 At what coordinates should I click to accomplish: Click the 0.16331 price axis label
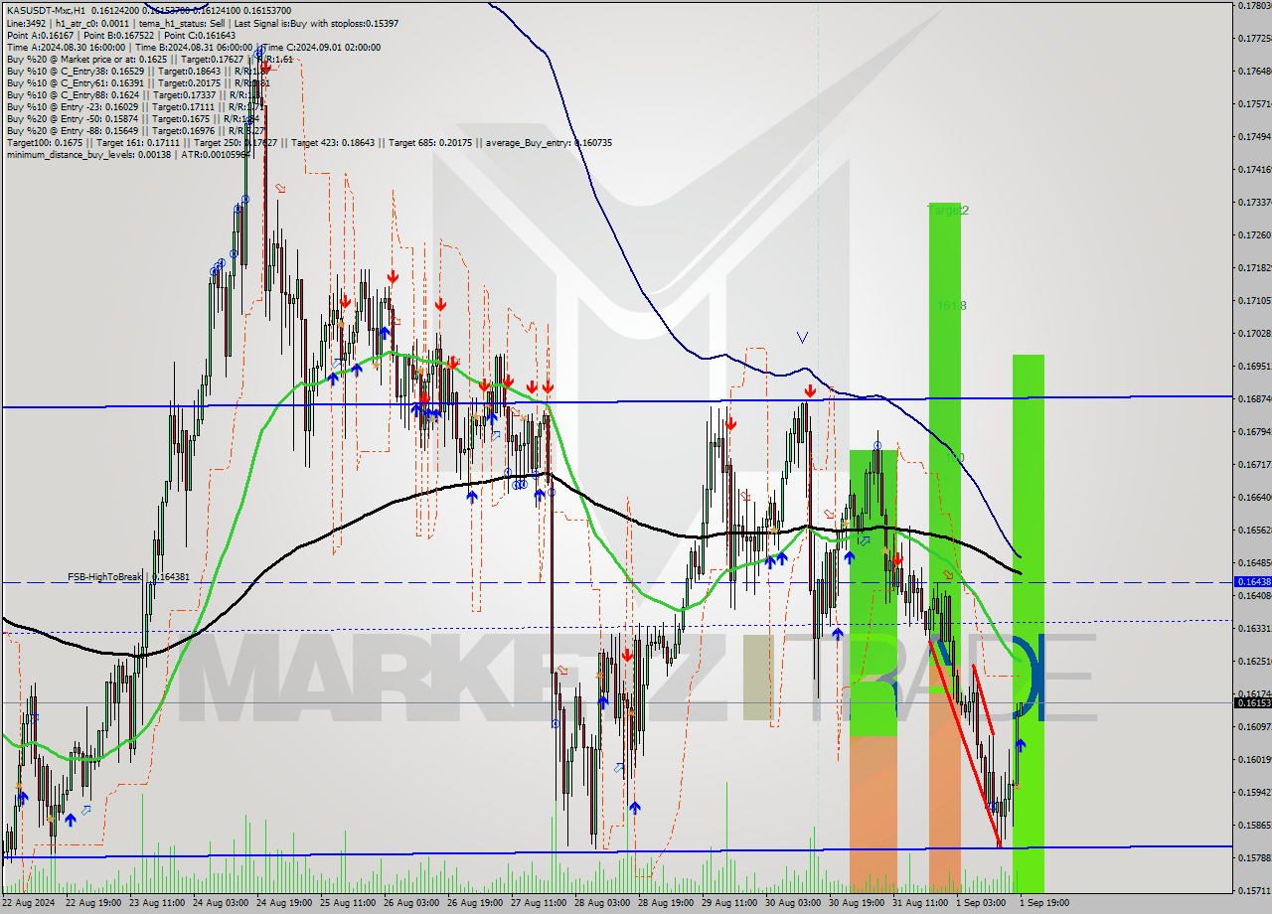(x=1253, y=628)
